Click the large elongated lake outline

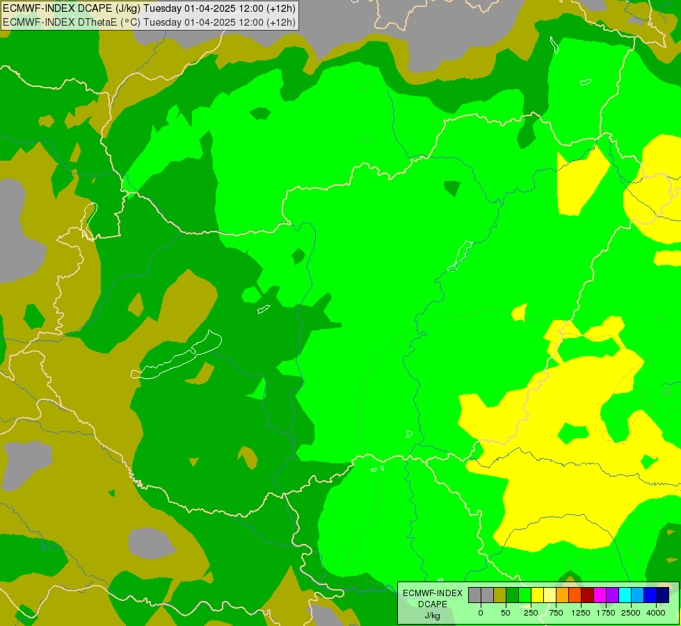(176, 355)
